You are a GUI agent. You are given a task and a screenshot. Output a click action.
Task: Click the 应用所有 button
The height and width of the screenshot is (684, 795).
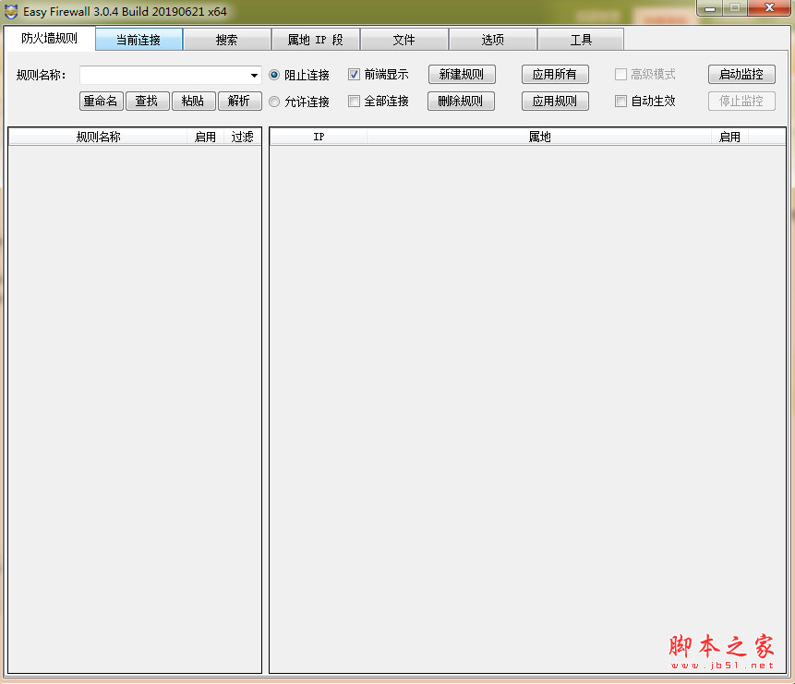555,75
